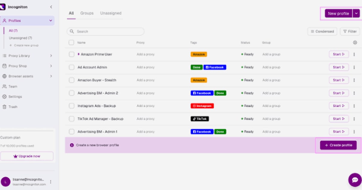Add a proxy for Amazon Prime User
This screenshot has width=362, height=190.
[145, 54]
